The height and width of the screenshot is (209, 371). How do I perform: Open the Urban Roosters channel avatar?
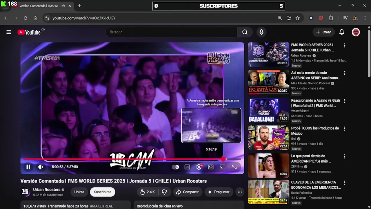point(26,192)
